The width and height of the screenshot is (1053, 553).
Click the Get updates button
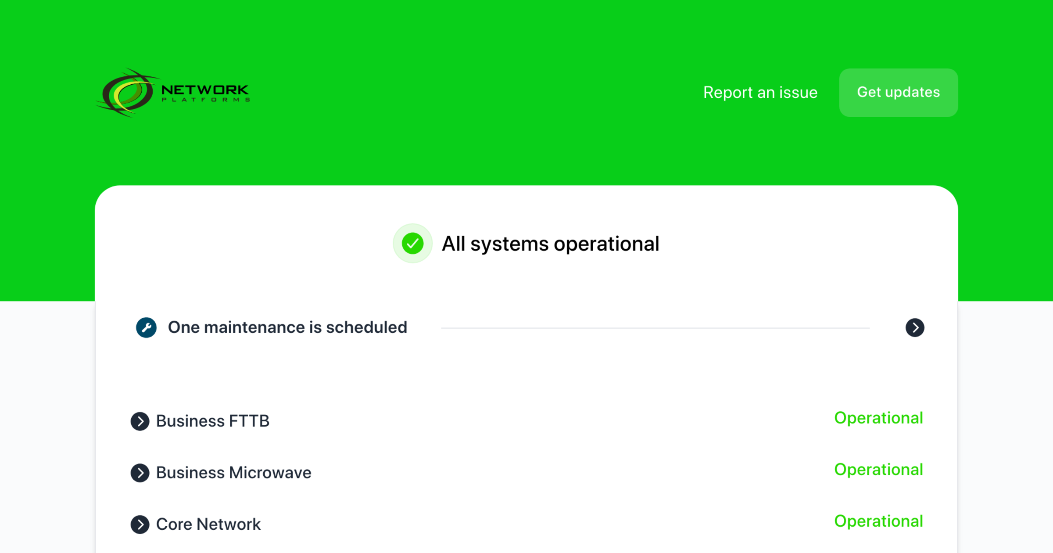[x=898, y=93]
